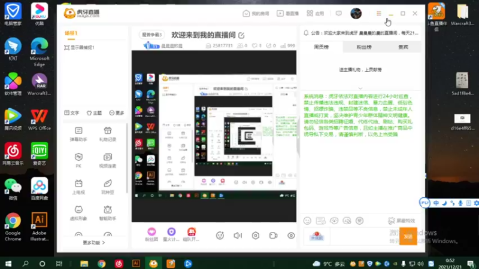Open File Explorer from the taskbar
This screenshot has width=479, height=269.
click(84, 264)
